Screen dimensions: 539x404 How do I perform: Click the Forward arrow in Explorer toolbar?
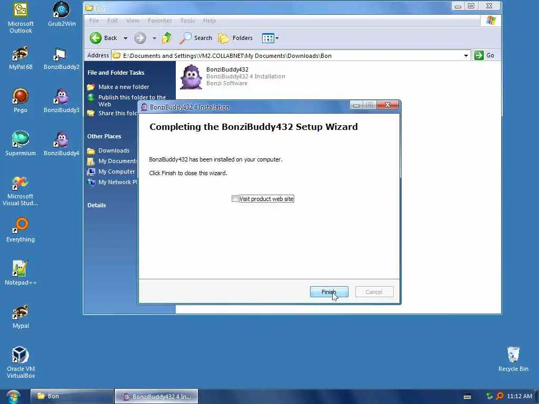(140, 38)
